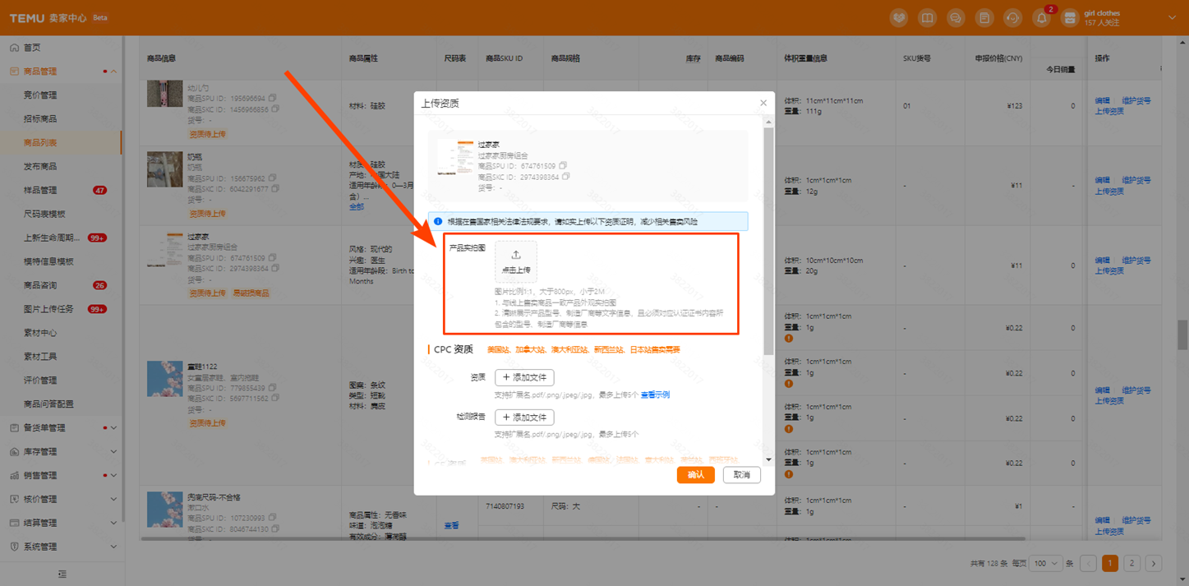Click the document notes icon in header
This screenshot has height=586, width=1189.
click(984, 18)
